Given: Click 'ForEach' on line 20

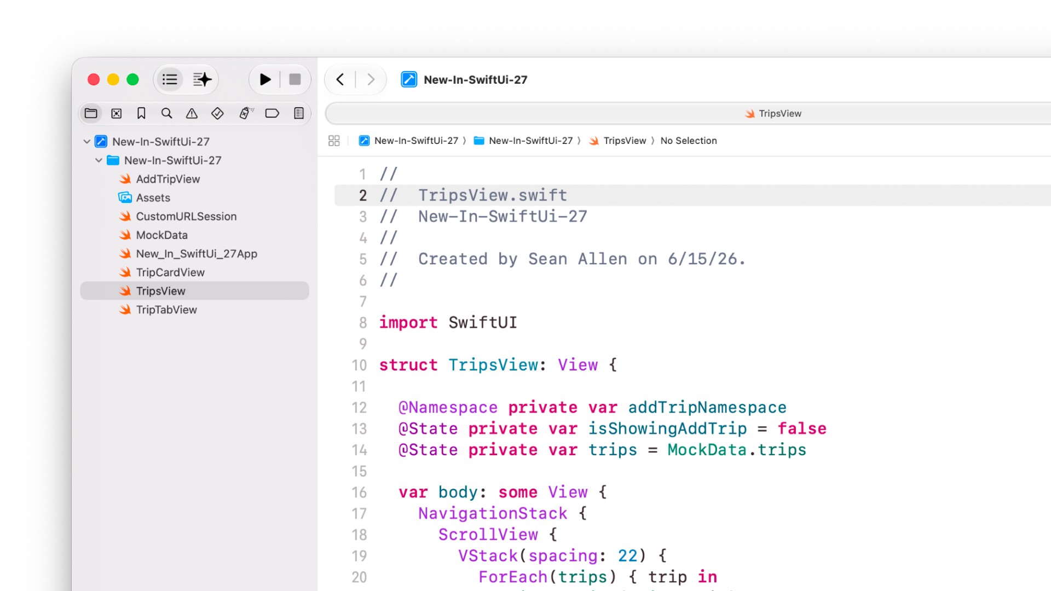Looking at the screenshot, I should (513, 577).
